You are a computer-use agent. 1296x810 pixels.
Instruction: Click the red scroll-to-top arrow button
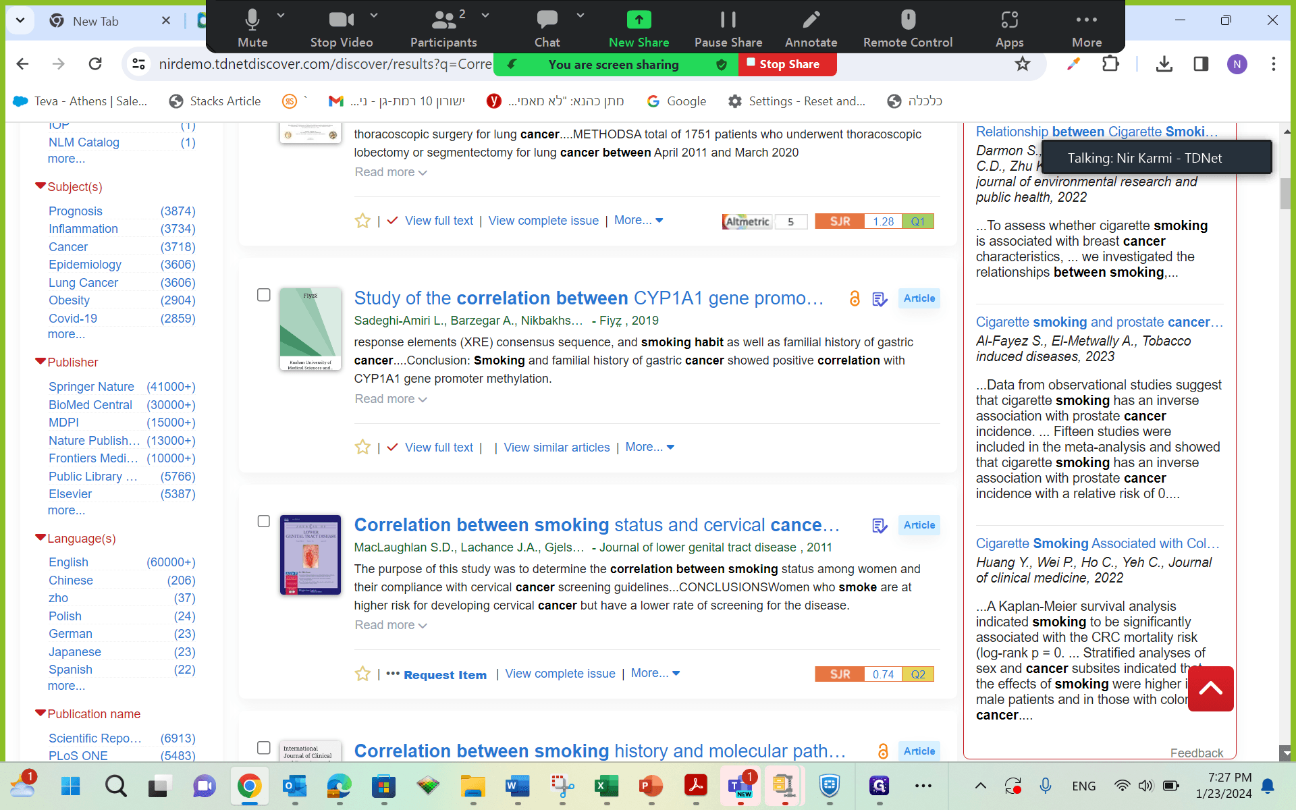(x=1210, y=688)
